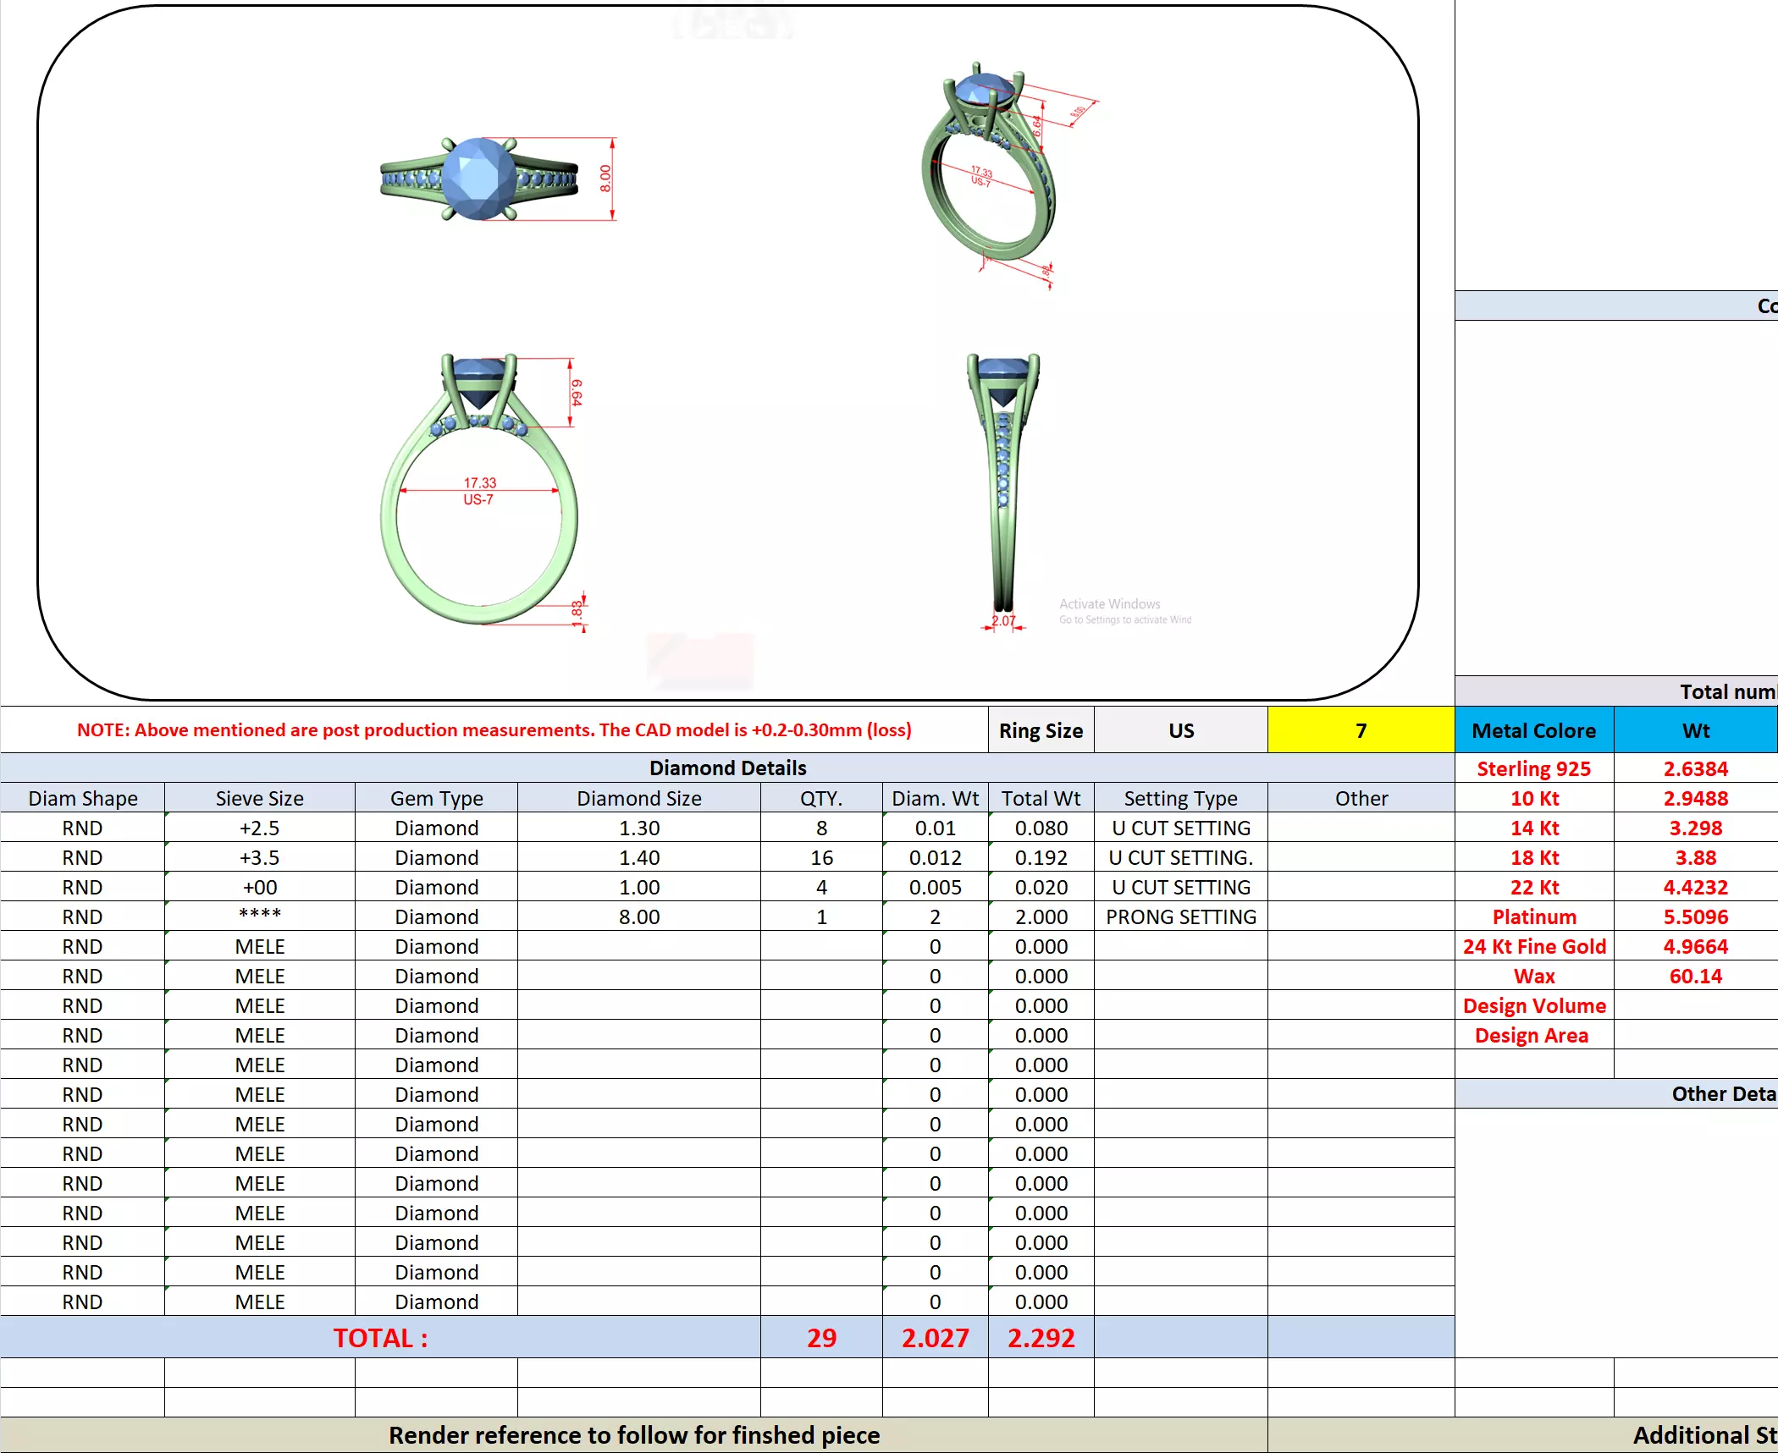This screenshot has width=1778, height=1453.
Task: Click the Sieve Size column header
Action: point(259,798)
